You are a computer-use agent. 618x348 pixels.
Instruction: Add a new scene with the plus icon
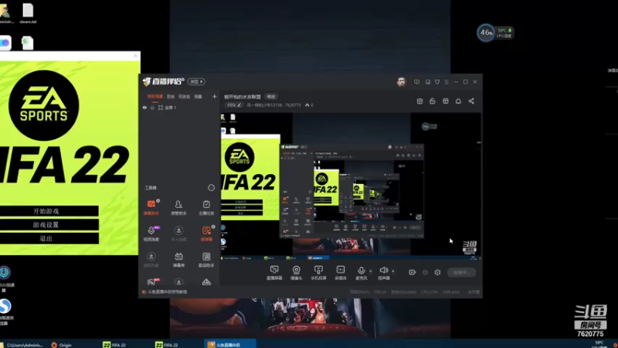coord(215,96)
